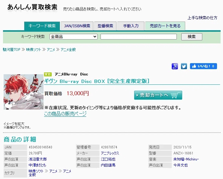The image size is (223, 179).
Task: Open the music credit 未知瑠-Michiru- link
Action: coord(186,159)
